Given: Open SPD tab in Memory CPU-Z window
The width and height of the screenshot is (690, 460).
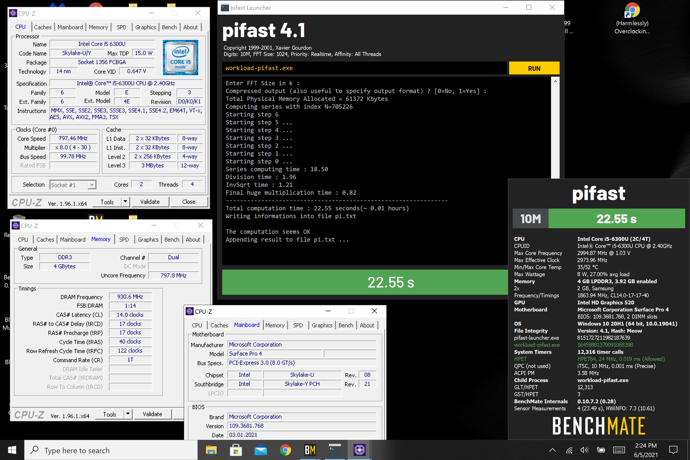Looking at the screenshot, I should (x=124, y=239).
